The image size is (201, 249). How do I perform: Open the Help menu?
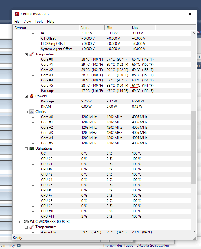(x=51, y=22)
